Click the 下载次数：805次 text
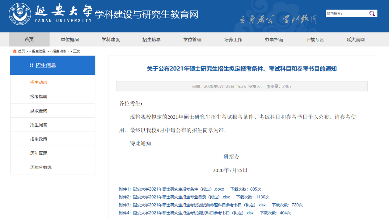 pyautogui.click(x=246, y=189)
